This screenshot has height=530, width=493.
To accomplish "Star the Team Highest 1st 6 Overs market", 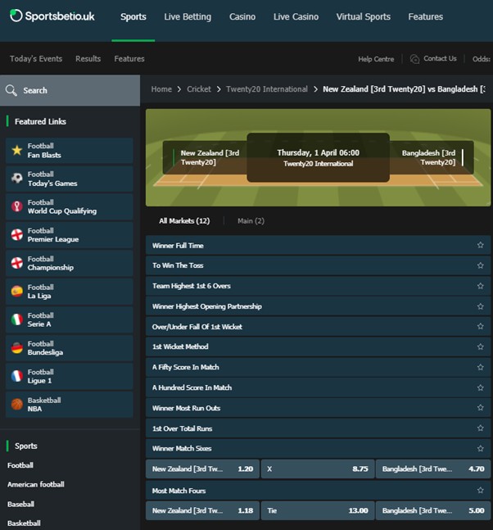I will pos(480,286).
